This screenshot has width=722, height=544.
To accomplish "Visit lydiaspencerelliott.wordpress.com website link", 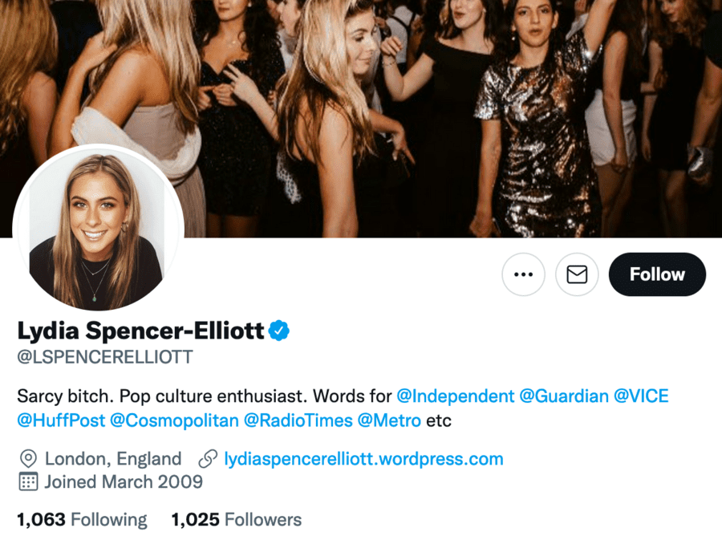I will 363,459.
